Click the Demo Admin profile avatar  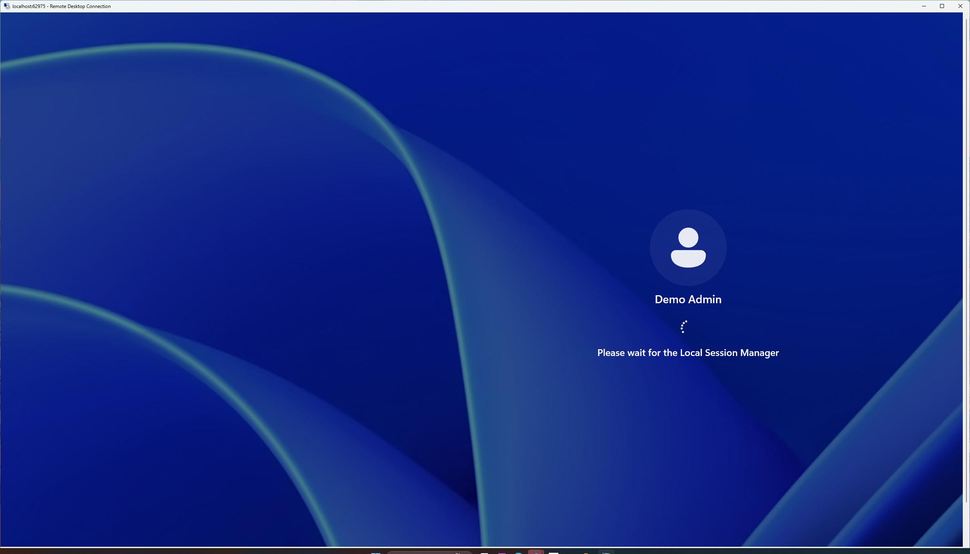coord(687,247)
